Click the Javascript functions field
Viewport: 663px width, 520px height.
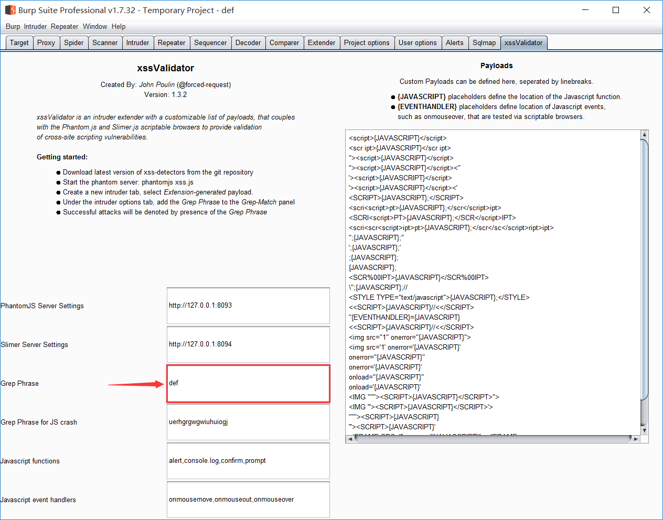[x=248, y=461]
